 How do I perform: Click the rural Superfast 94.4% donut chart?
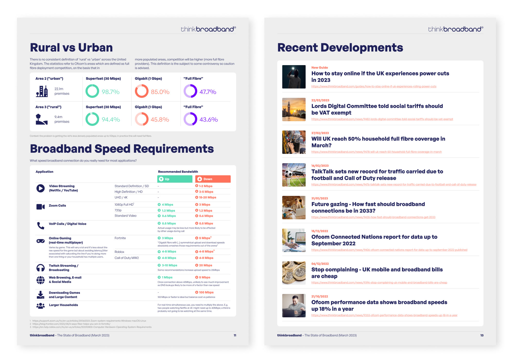tap(92, 119)
